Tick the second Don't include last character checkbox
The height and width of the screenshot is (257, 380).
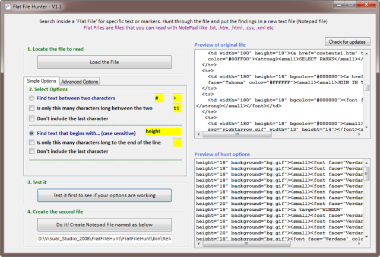(x=31, y=151)
